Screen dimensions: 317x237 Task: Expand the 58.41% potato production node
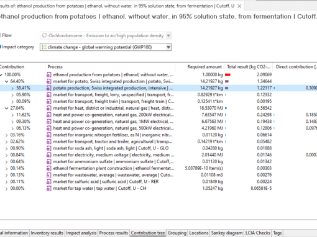[12, 88]
